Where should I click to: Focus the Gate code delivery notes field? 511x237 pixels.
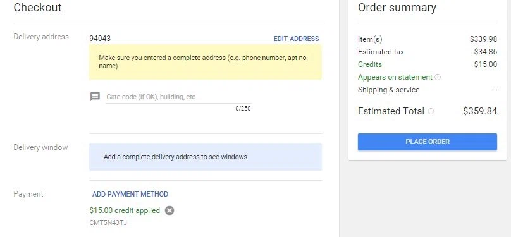click(x=178, y=97)
